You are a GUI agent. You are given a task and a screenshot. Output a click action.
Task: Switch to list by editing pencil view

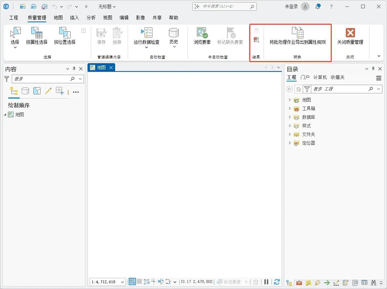[48, 91]
